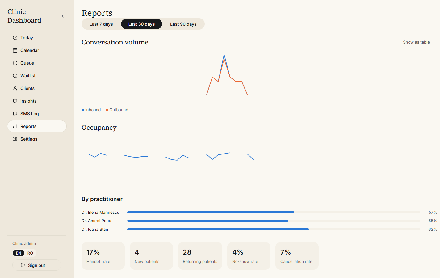Open Insights from the sidebar
The height and width of the screenshot is (278, 440).
coord(37,101)
